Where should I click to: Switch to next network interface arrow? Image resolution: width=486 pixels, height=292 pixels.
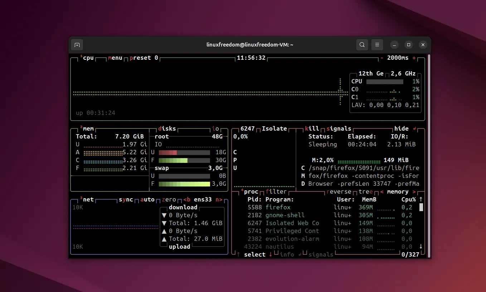coord(219,200)
